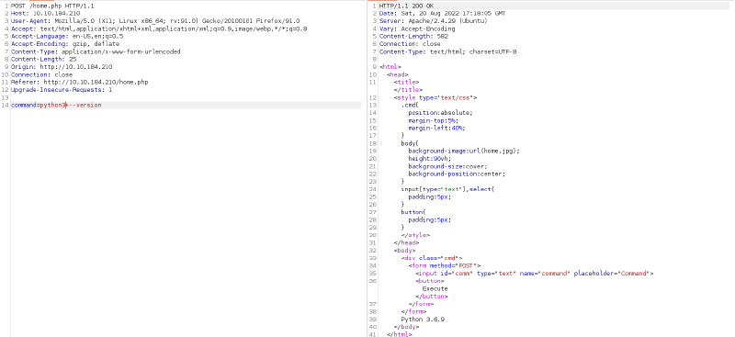
Task: Select the closing </head> tag line
Action: [x=406, y=242]
